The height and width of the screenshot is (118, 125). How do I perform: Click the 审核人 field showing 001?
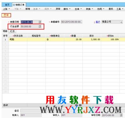[72, 115]
